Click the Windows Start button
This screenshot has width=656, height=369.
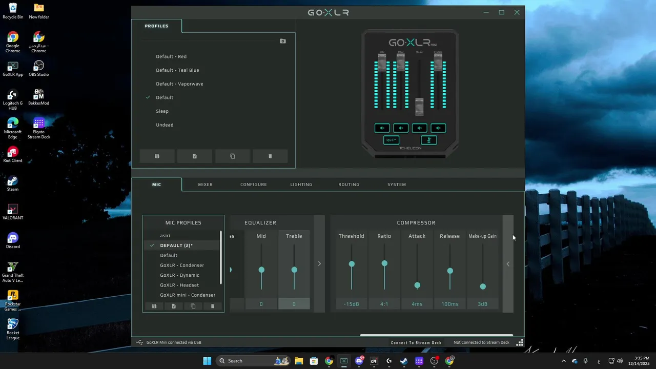pyautogui.click(x=207, y=361)
